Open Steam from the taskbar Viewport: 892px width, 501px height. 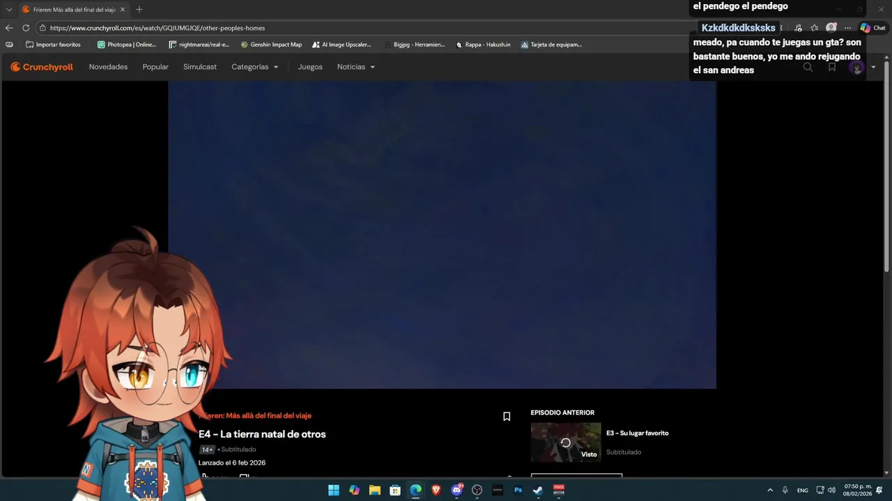[538, 490]
